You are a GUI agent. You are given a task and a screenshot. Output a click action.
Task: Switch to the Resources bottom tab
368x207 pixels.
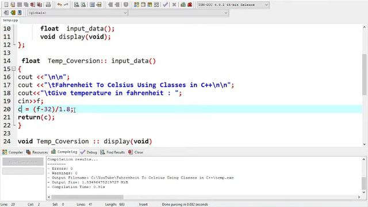tap(37, 152)
